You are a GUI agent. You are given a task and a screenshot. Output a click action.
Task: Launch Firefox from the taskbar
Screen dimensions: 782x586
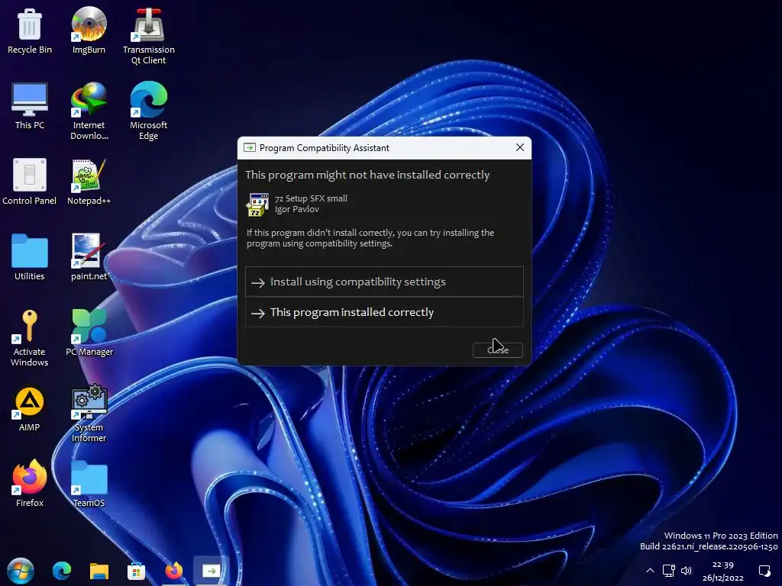pyautogui.click(x=173, y=571)
